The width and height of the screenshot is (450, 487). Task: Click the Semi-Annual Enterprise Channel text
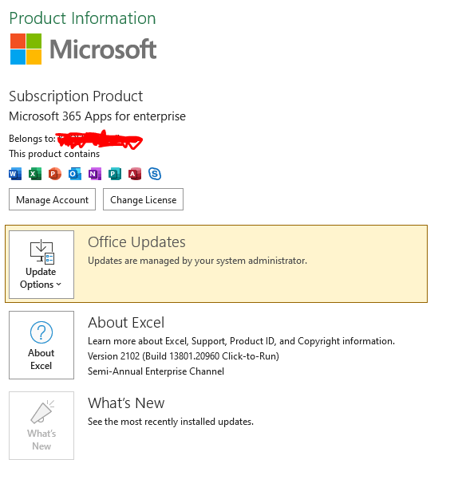click(x=156, y=371)
